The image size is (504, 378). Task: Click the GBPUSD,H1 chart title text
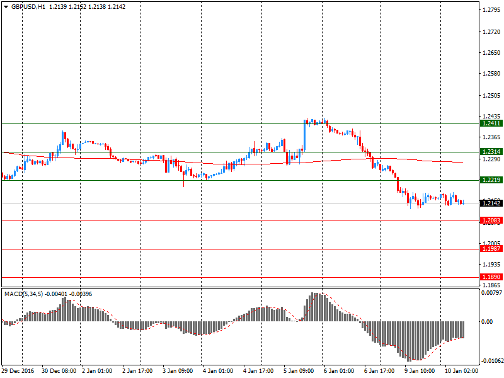[28, 7]
